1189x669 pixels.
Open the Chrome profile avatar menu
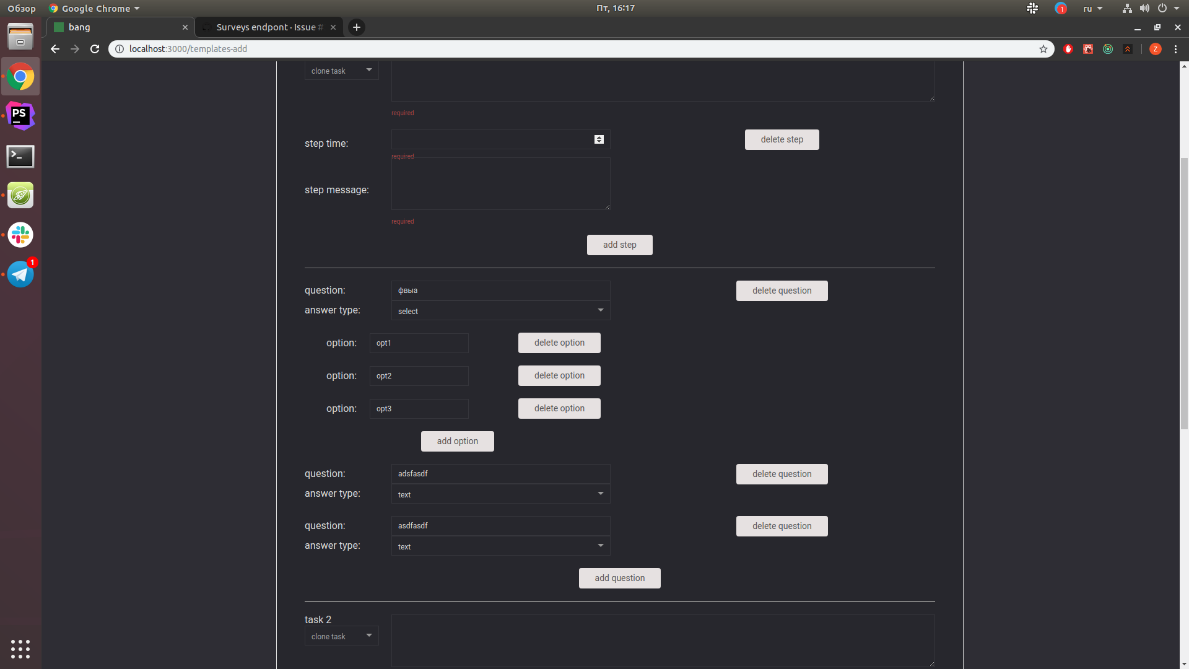click(1156, 48)
